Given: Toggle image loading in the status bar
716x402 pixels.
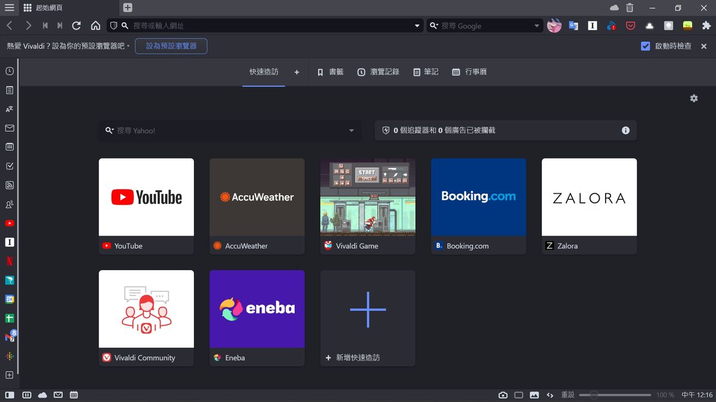Looking at the screenshot, I should (x=534, y=395).
